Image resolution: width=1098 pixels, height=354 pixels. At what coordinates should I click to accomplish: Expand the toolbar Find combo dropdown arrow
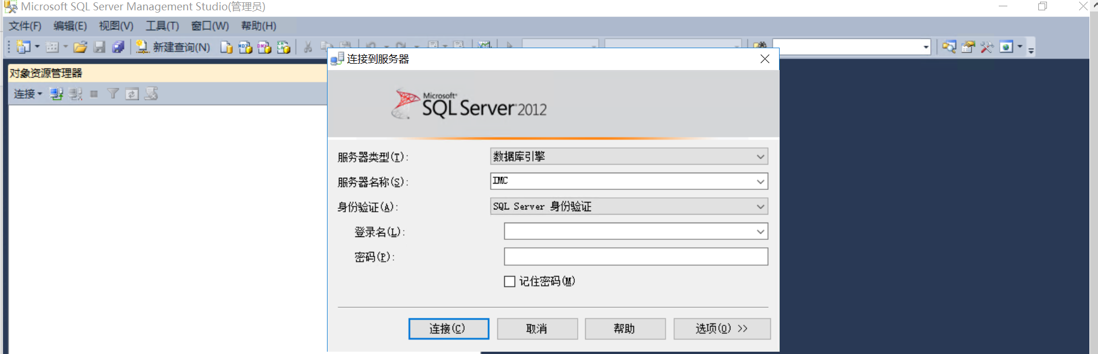(926, 47)
